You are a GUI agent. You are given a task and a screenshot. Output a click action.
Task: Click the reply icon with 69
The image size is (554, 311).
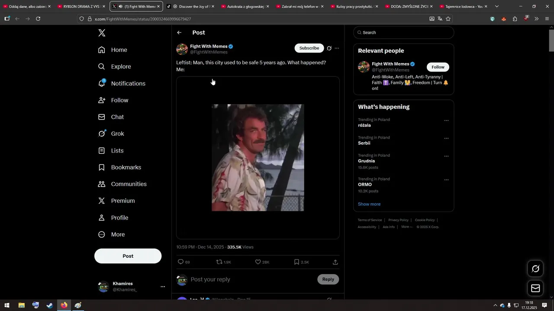click(x=184, y=262)
